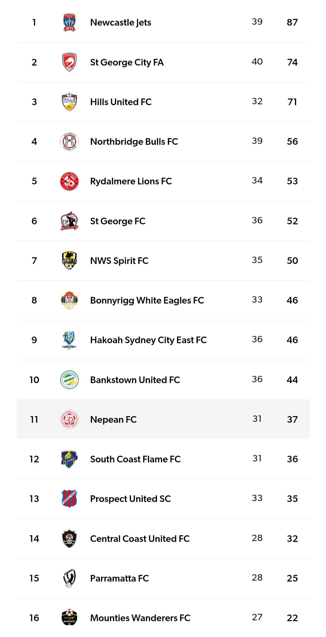Tap the St George City FA logo
326x637 pixels.
(69, 62)
